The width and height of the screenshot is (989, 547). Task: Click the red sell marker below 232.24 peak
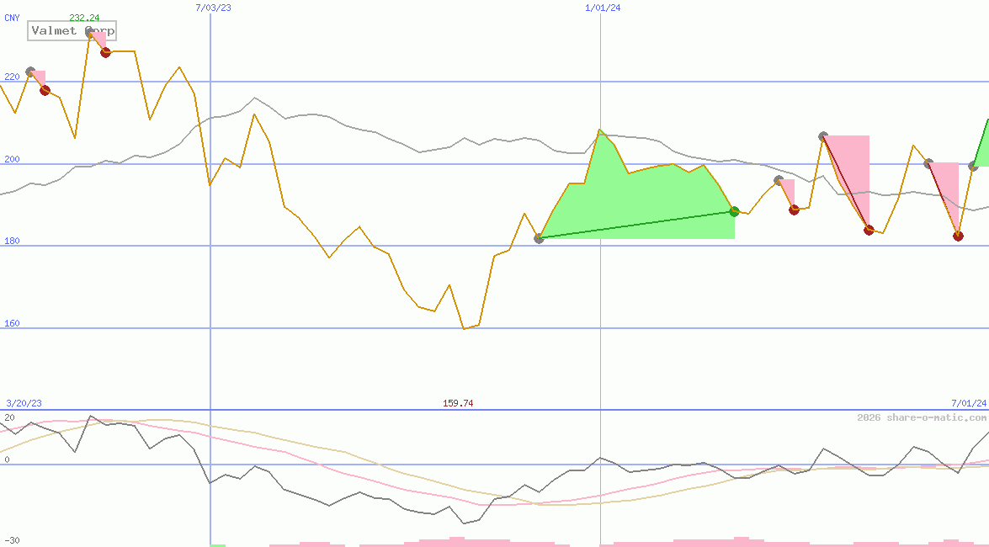pos(105,52)
